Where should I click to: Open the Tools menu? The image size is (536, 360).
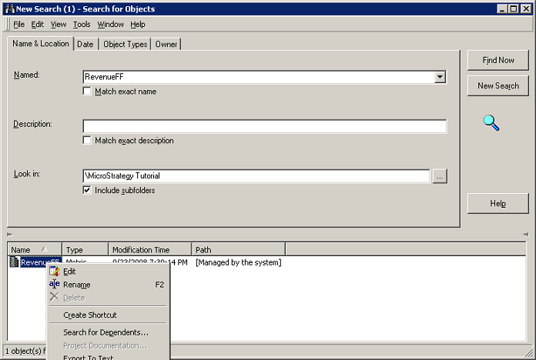[x=82, y=25]
